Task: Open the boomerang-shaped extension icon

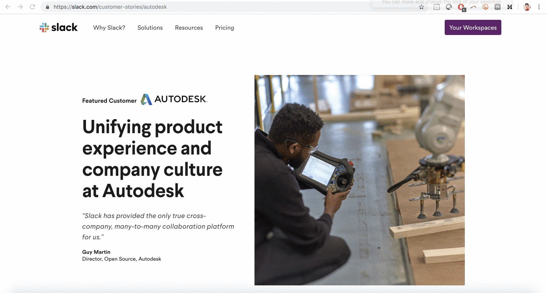Action: pos(473,7)
